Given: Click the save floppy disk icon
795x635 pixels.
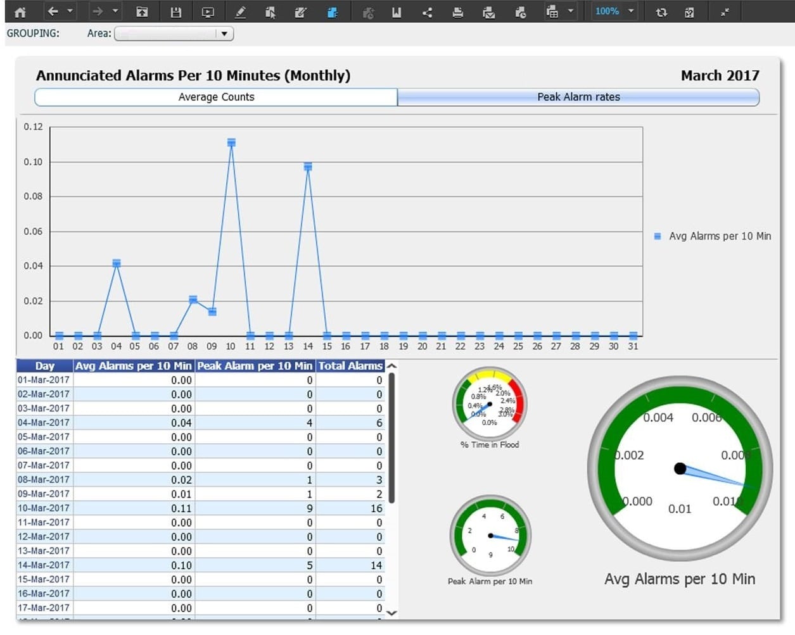Looking at the screenshot, I should (175, 12).
